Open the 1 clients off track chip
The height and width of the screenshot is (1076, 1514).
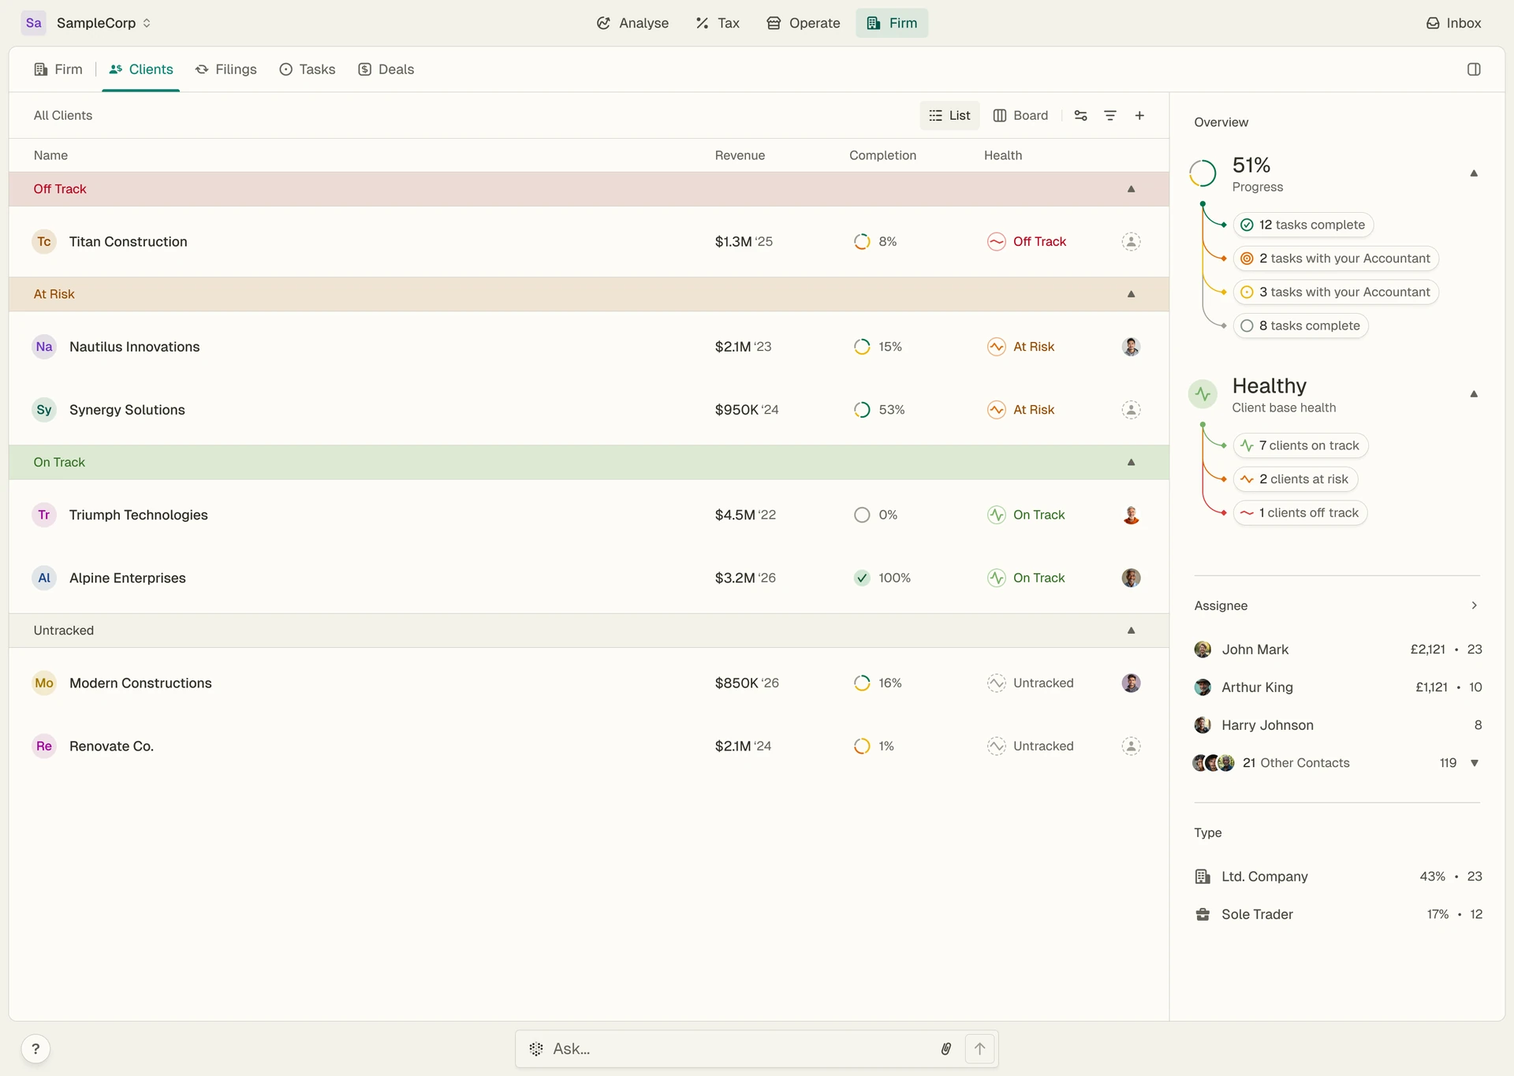point(1300,513)
